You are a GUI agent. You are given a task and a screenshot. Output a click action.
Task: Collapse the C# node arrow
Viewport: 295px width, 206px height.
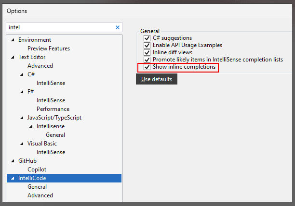click(22, 74)
